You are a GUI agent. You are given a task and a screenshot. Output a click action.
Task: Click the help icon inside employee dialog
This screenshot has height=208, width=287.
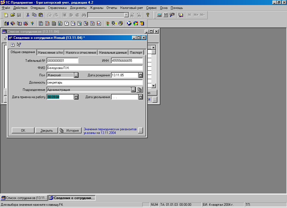(12, 44)
